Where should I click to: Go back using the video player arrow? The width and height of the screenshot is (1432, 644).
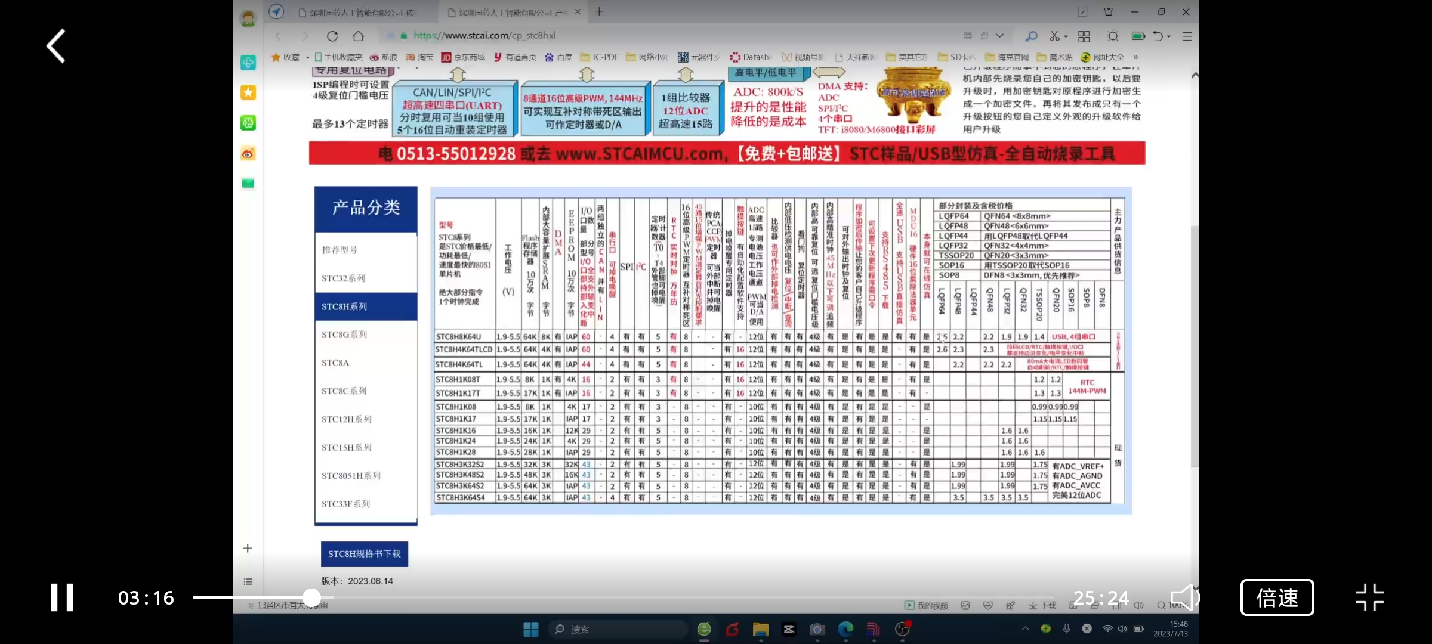(56, 46)
